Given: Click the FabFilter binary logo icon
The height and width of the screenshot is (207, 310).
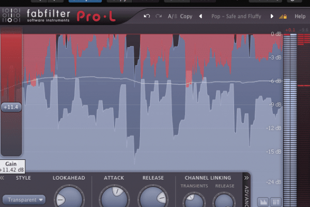Looking at the screenshot, I should (11, 15).
